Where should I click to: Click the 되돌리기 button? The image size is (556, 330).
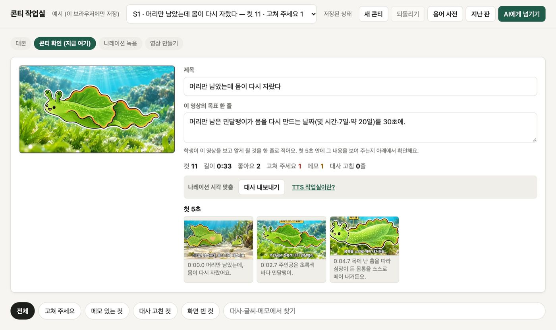pos(408,14)
